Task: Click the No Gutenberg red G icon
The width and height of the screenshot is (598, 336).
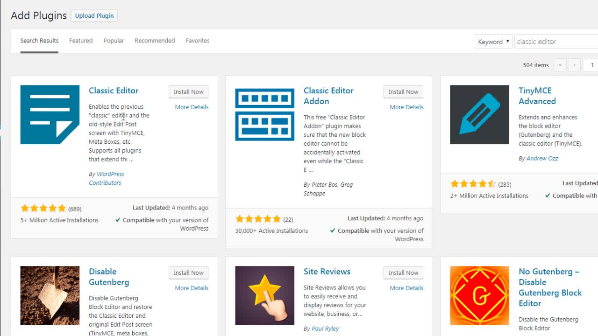Action: click(480, 295)
